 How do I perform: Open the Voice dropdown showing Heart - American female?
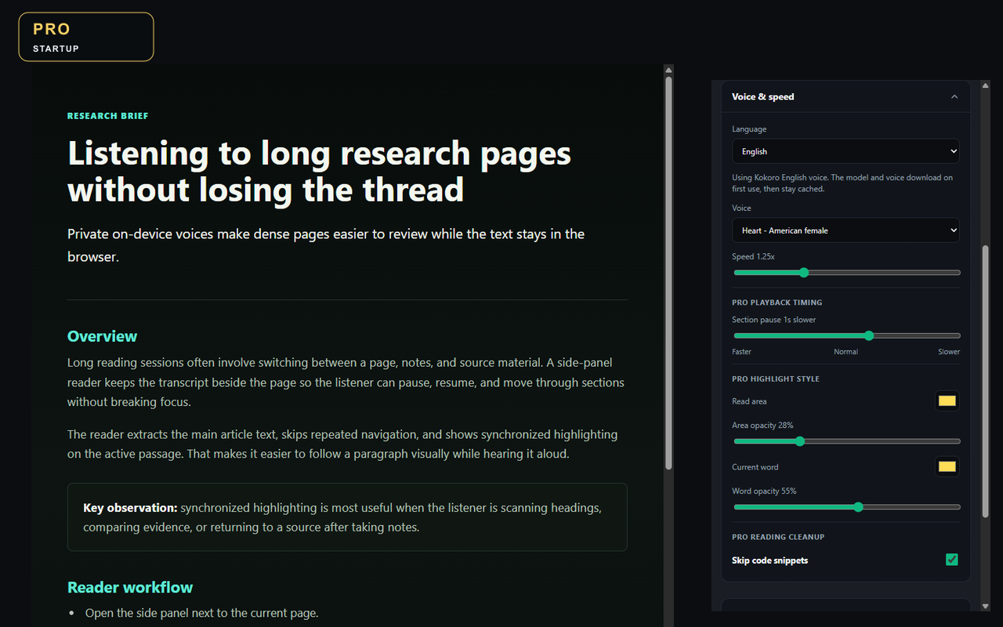click(845, 230)
